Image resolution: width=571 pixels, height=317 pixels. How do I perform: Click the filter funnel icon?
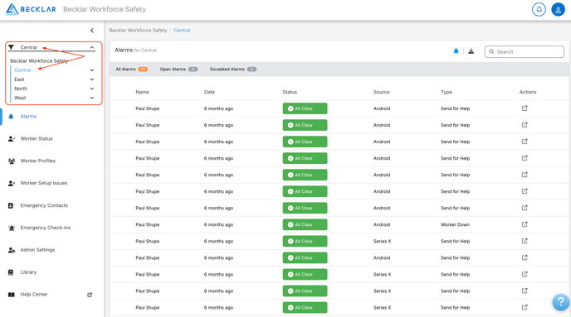11,47
